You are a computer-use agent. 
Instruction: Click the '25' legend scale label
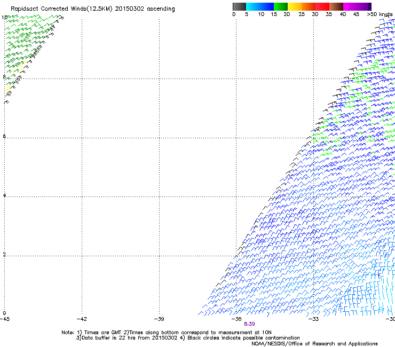302,14
